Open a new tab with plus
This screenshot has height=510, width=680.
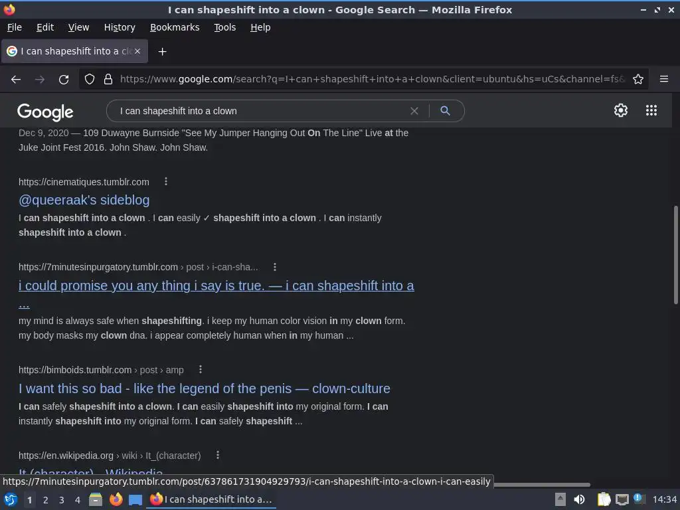click(162, 52)
